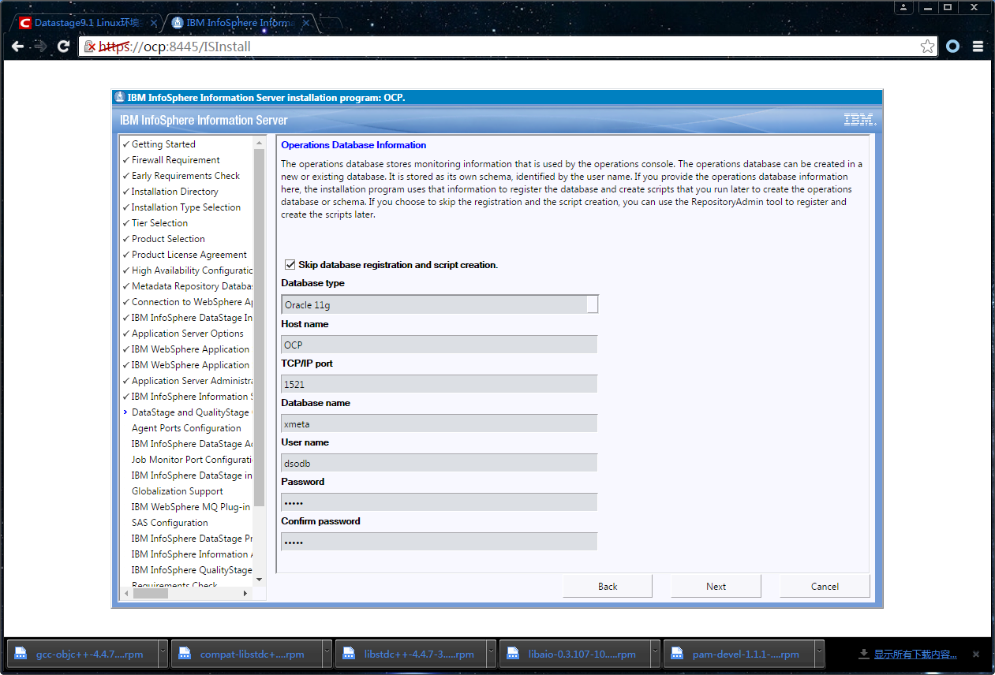Reload the ISInstall page

[x=64, y=47]
